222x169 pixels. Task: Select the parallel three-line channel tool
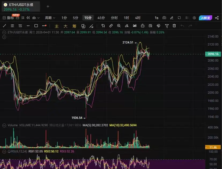pos(20,26)
